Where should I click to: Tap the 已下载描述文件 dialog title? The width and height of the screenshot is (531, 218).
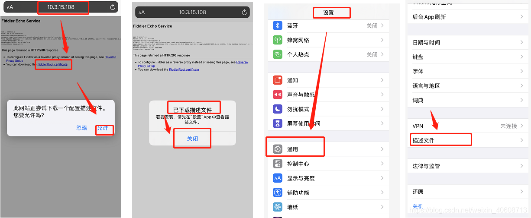click(x=193, y=110)
